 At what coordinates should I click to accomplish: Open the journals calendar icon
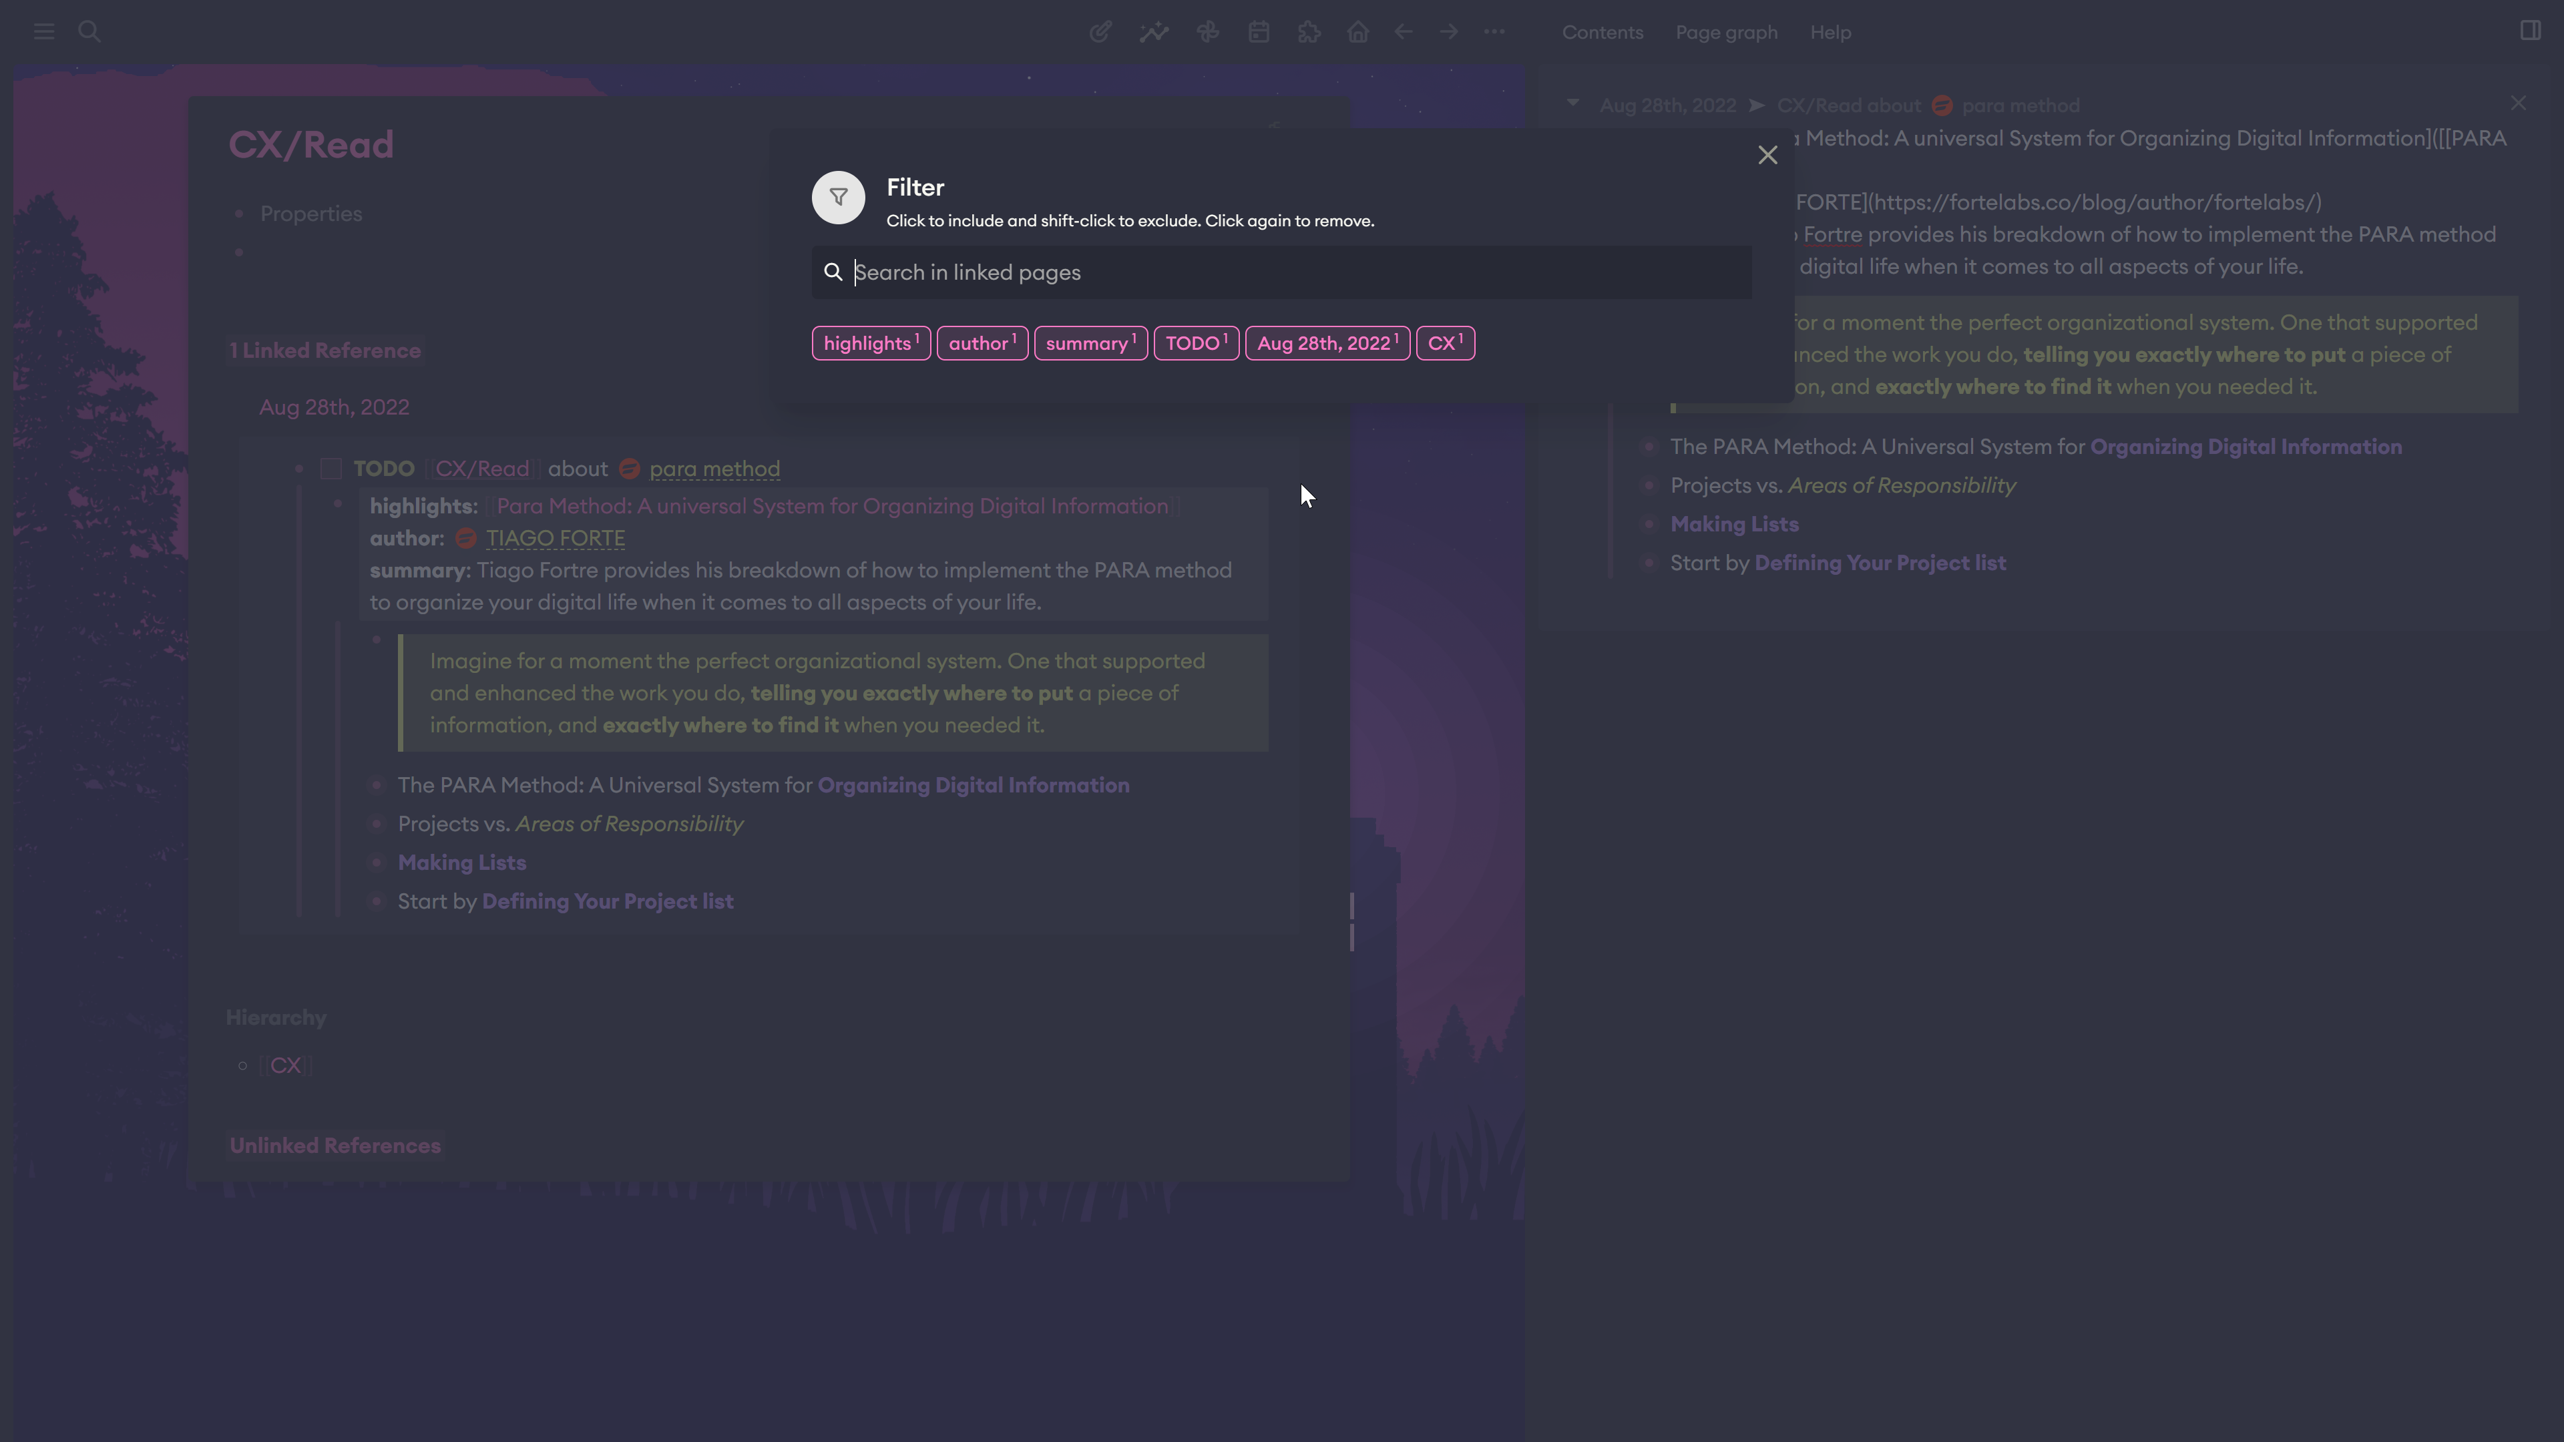pyautogui.click(x=1258, y=31)
